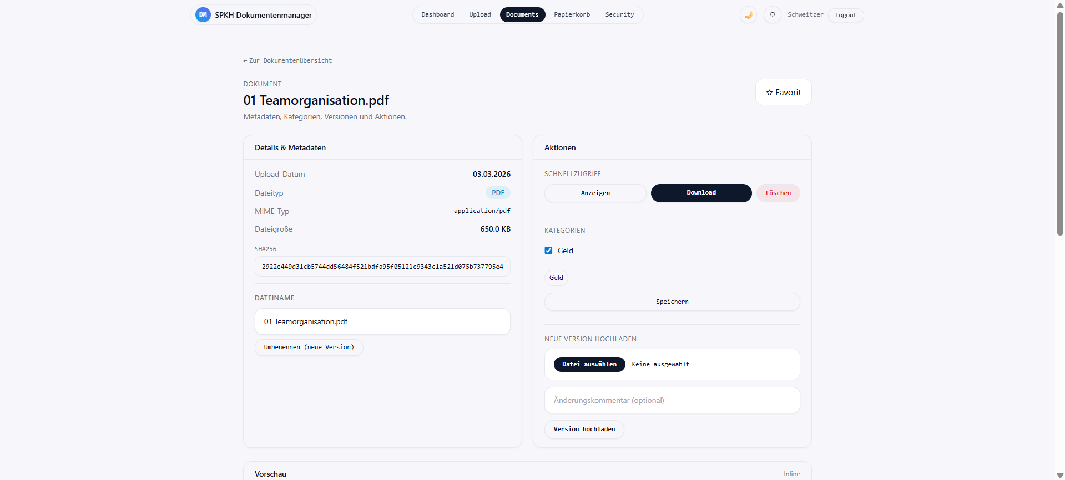1065x480 pixels.
Task: Open the Dashboard tab
Action: pyautogui.click(x=437, y=15)
